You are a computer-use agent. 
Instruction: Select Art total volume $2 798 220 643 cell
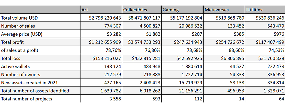pos(101,18)
